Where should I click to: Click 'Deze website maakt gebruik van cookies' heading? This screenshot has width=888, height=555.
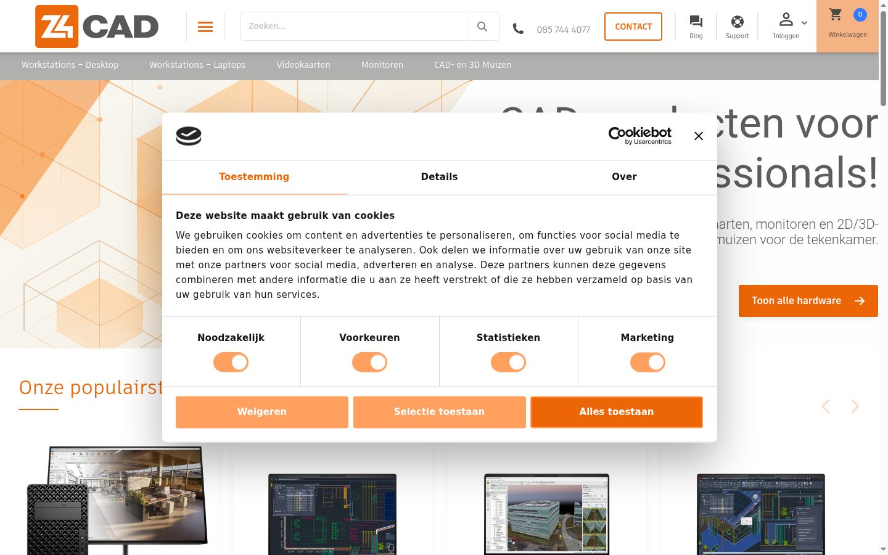tap(285, 216)
